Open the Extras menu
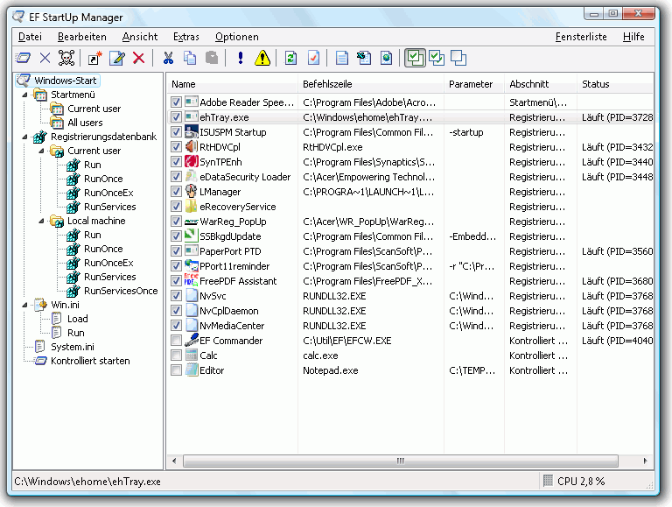This screenshot has height=507, width=672. [x=185, y=37]
